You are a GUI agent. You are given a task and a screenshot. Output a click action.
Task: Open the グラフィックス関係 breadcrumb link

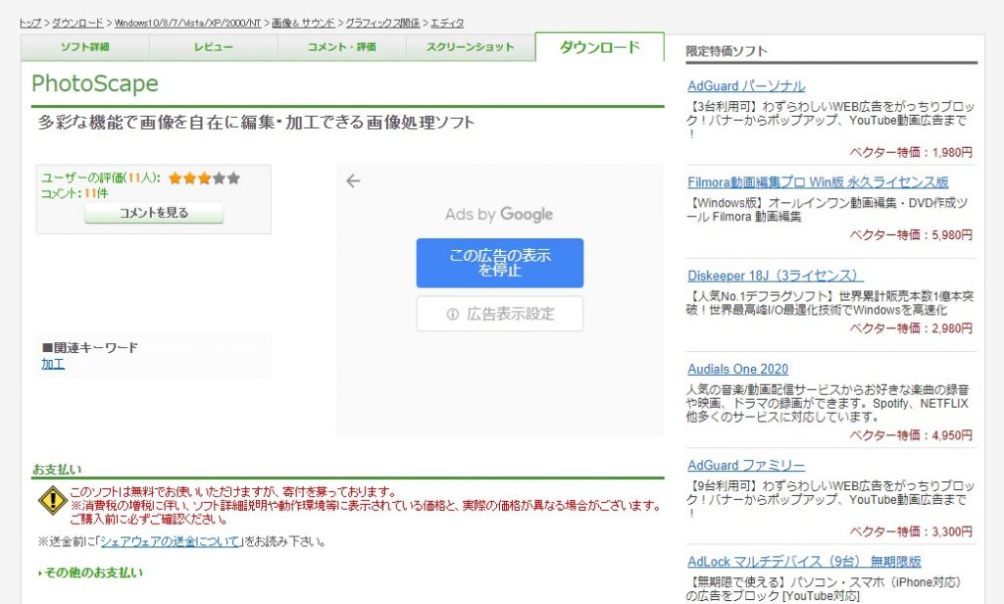click(x=383, y=24)
